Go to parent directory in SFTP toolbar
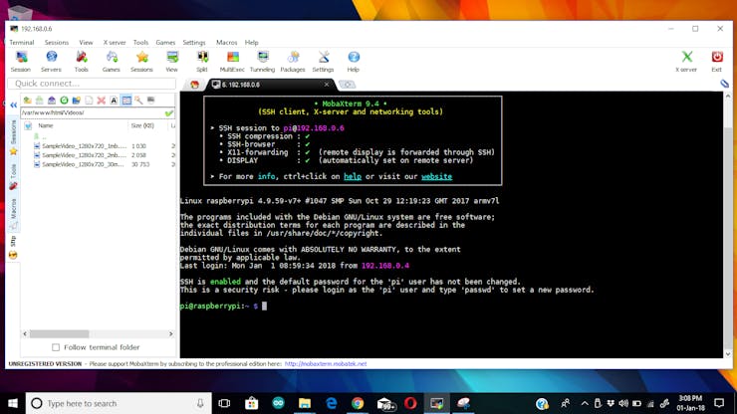Image resolution: width=737 pixels, height=414 pixels. pos(27,101)
